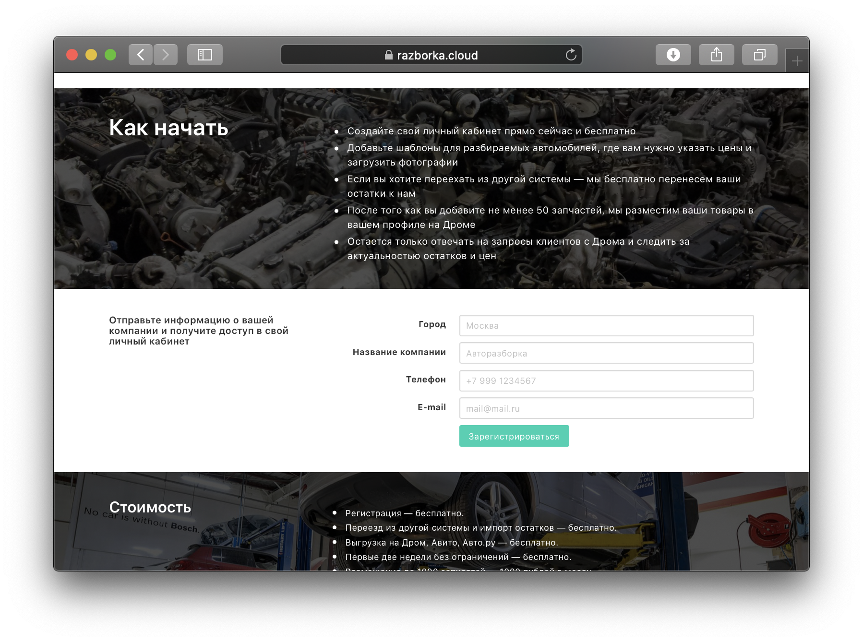Click the city field with Москва placeholder
Image resolution: width=863 pixels, height=642 pixels.
[606, 326]
